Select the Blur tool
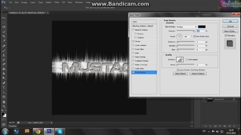This screenshot has width=241, height=135. coord(4,73)
